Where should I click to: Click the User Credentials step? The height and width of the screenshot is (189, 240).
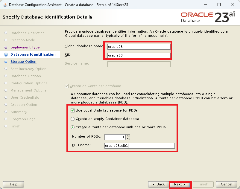click(25, 97)
